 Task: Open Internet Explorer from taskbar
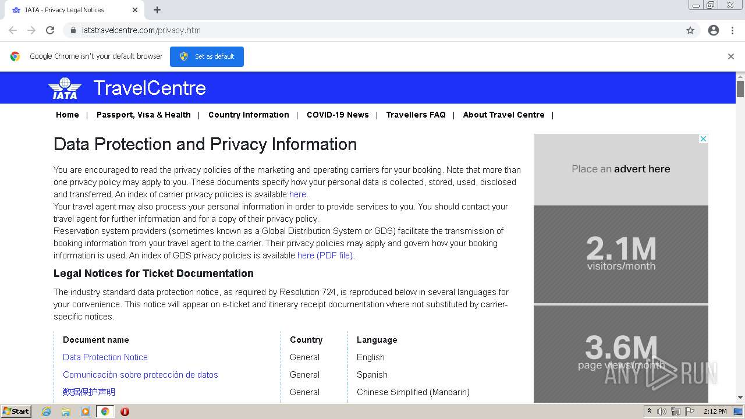pos(46,411)
